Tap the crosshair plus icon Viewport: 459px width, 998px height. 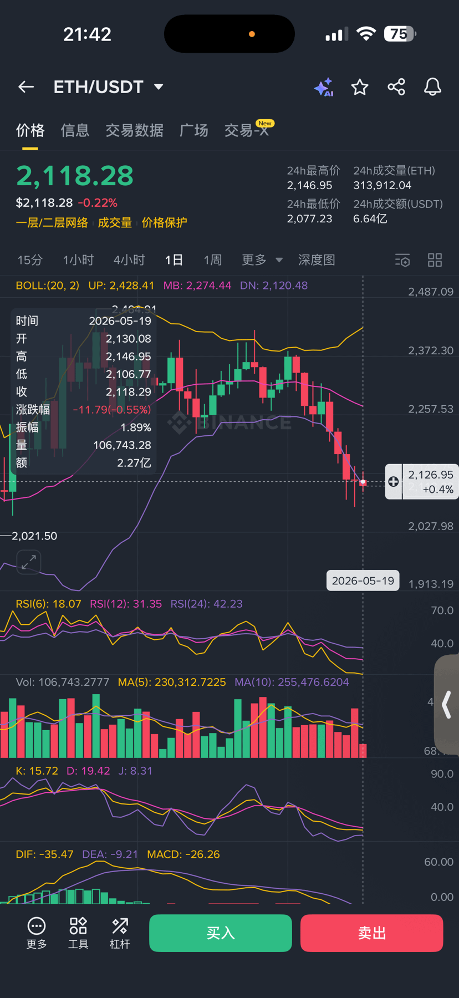point(394,482)
